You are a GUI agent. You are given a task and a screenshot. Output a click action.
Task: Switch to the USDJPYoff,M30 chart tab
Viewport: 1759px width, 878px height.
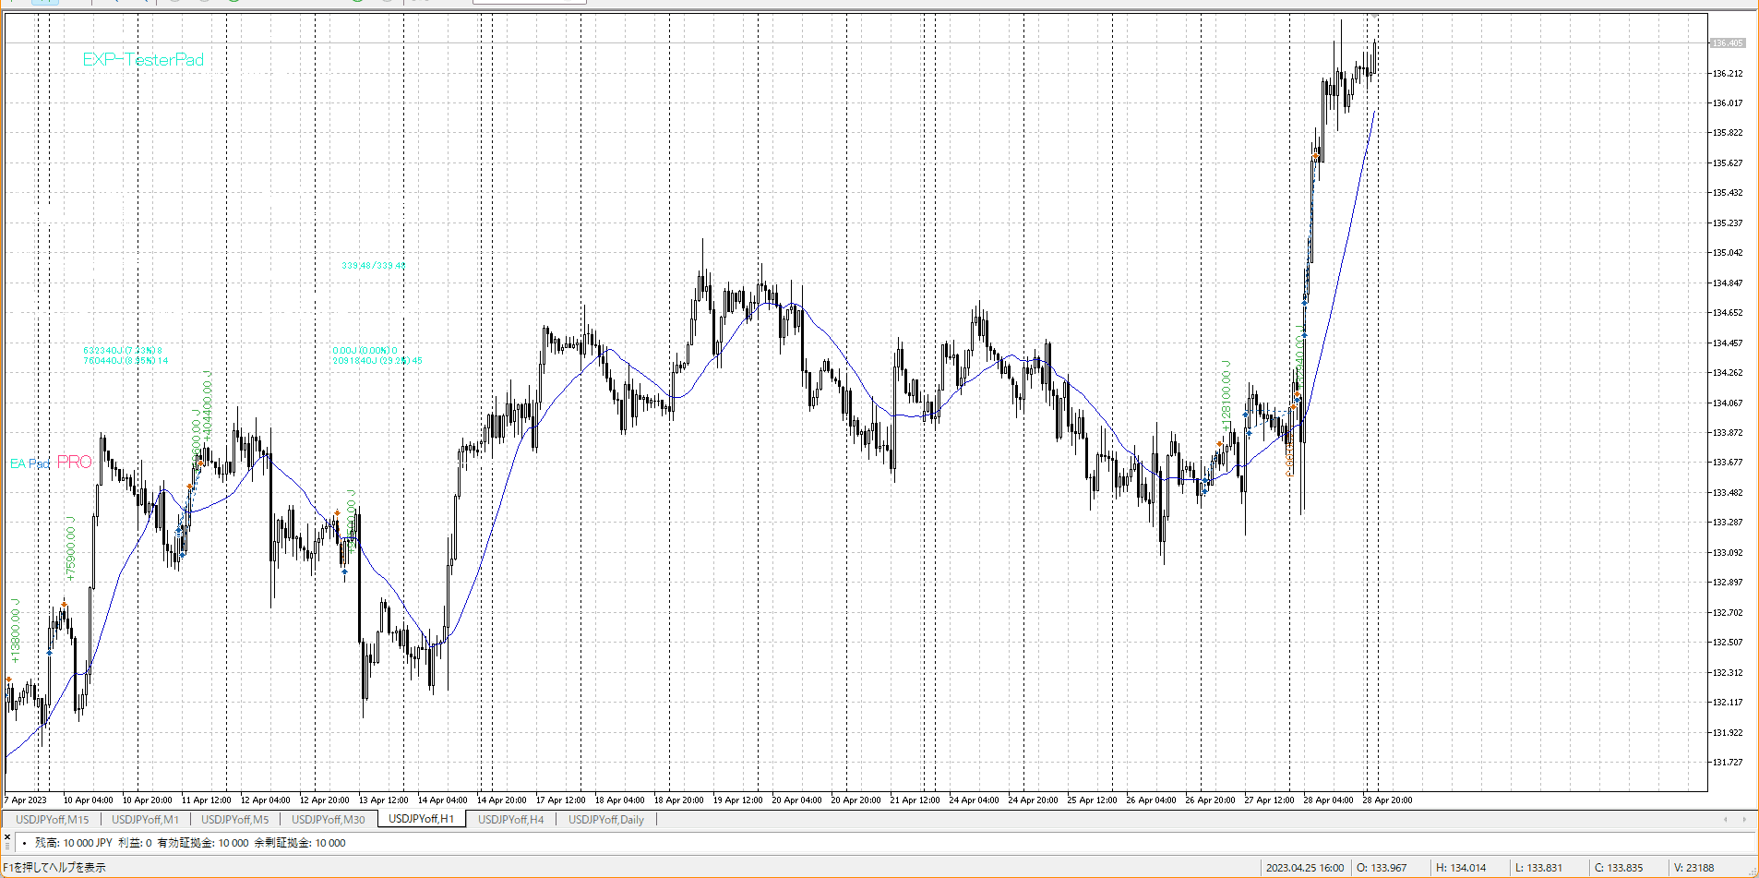pyautogui.click(x=328, y=819)
